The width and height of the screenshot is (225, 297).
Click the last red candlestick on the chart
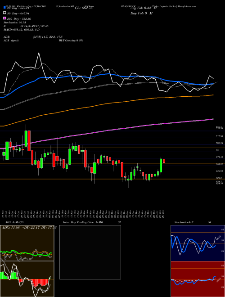coord(164,161)
